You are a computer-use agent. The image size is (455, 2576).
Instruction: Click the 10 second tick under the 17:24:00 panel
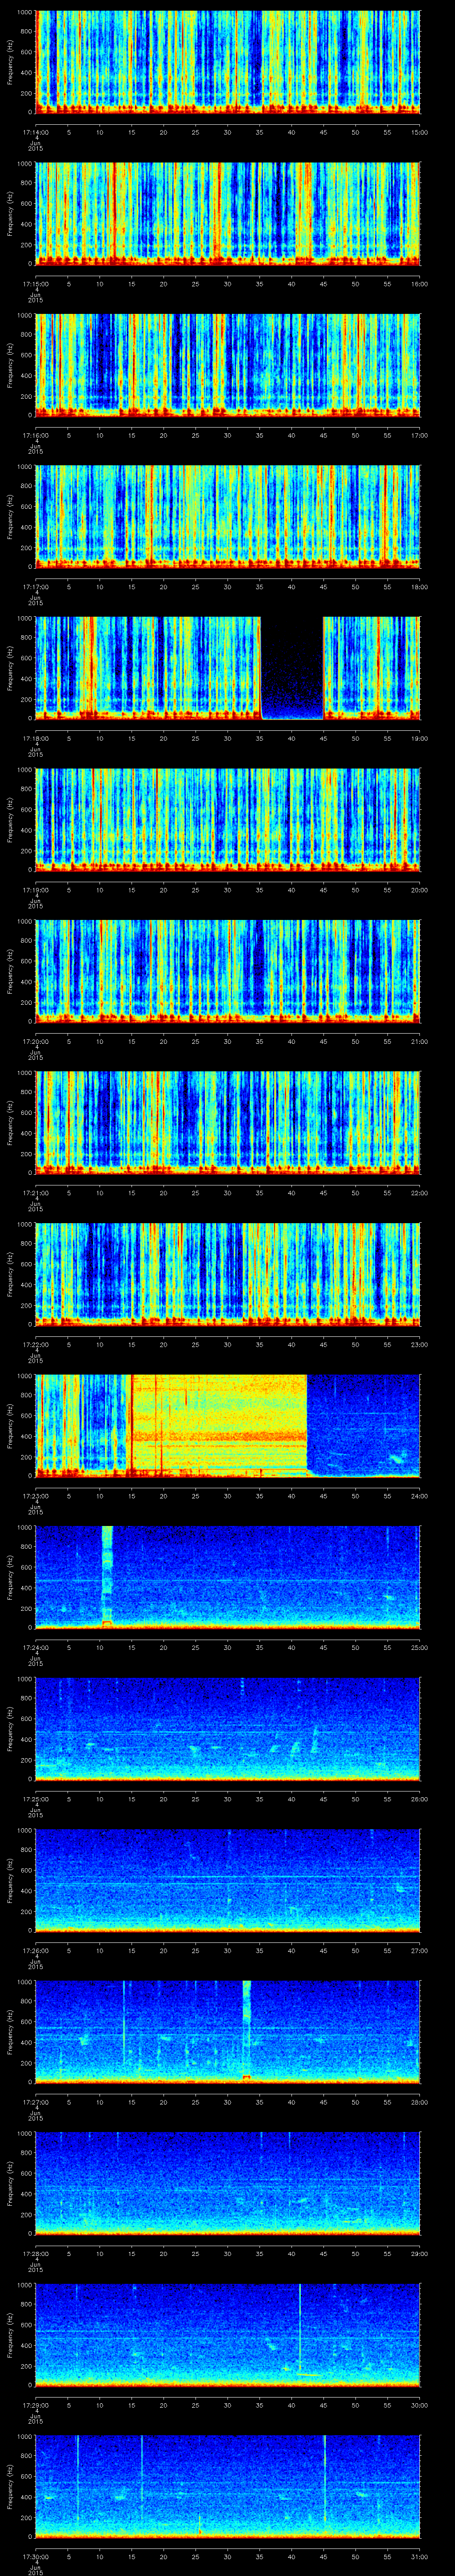point(100,1647)
